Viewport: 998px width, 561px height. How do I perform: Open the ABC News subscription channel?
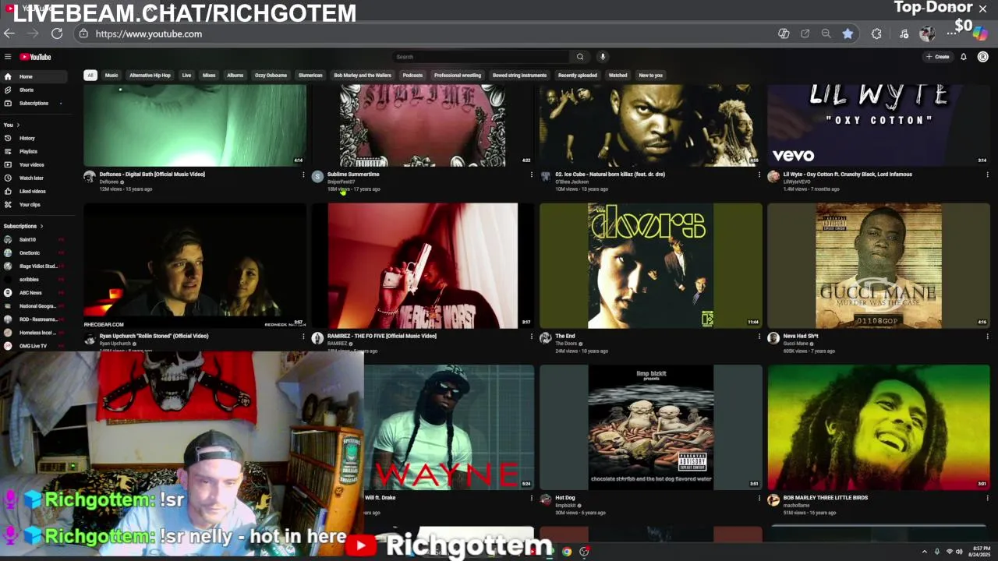click(32, 293)
